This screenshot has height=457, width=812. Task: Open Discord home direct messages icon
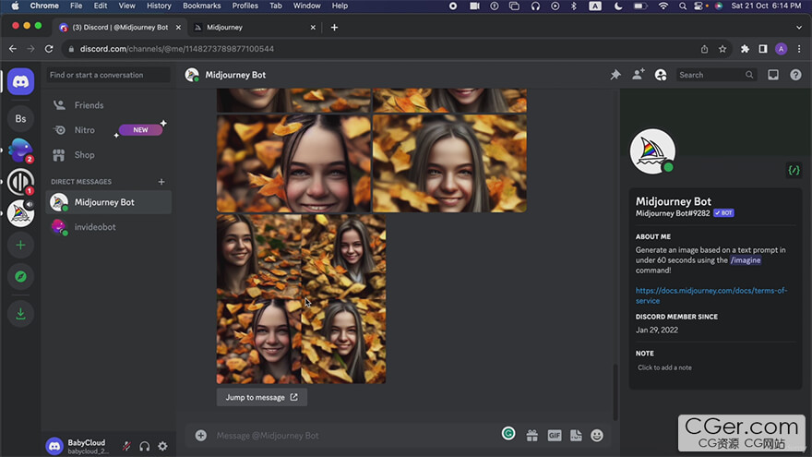pos(20,81)
